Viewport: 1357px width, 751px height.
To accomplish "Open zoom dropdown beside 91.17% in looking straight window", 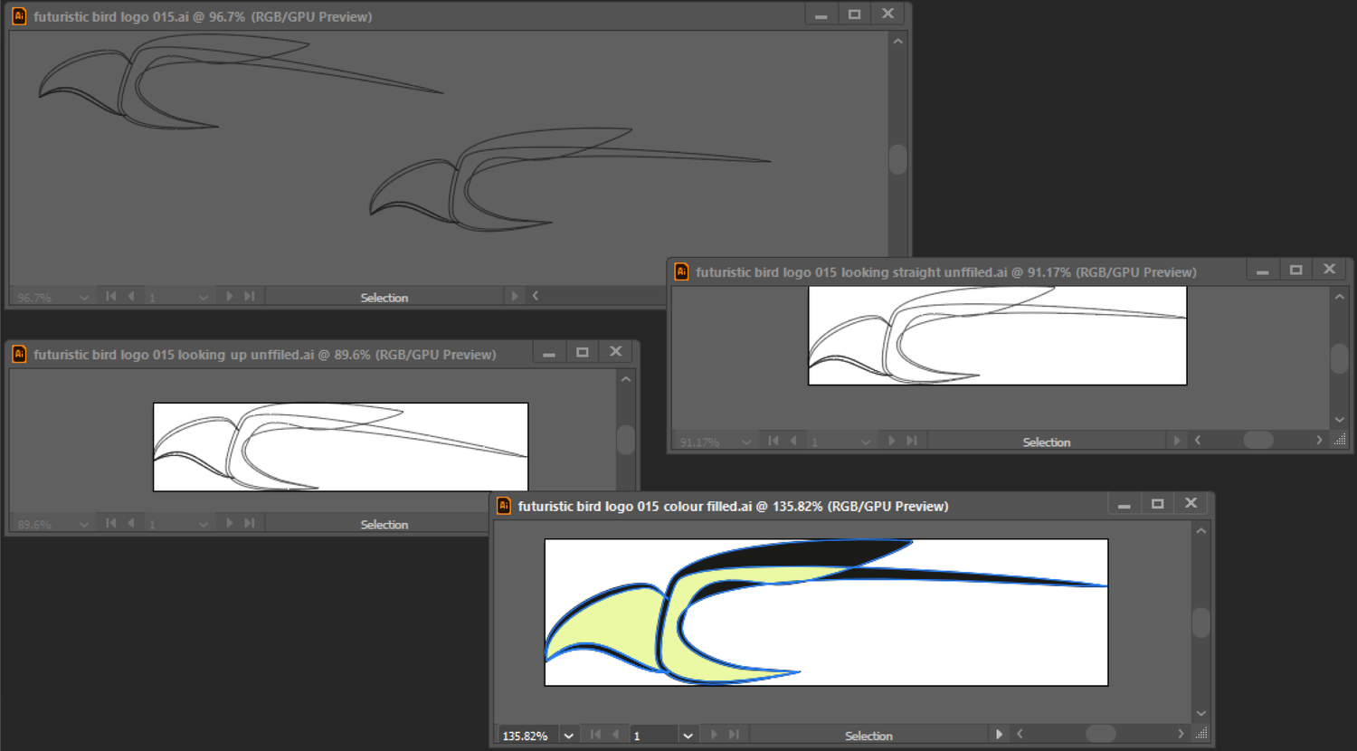I will pos(746,442).
